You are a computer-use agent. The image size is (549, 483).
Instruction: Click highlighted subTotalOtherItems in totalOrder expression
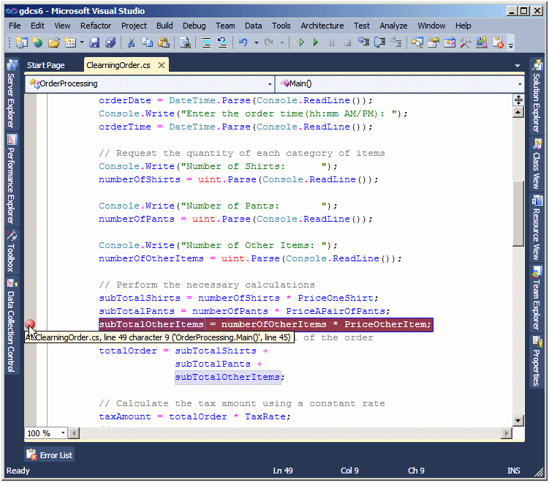pos(227,377)
